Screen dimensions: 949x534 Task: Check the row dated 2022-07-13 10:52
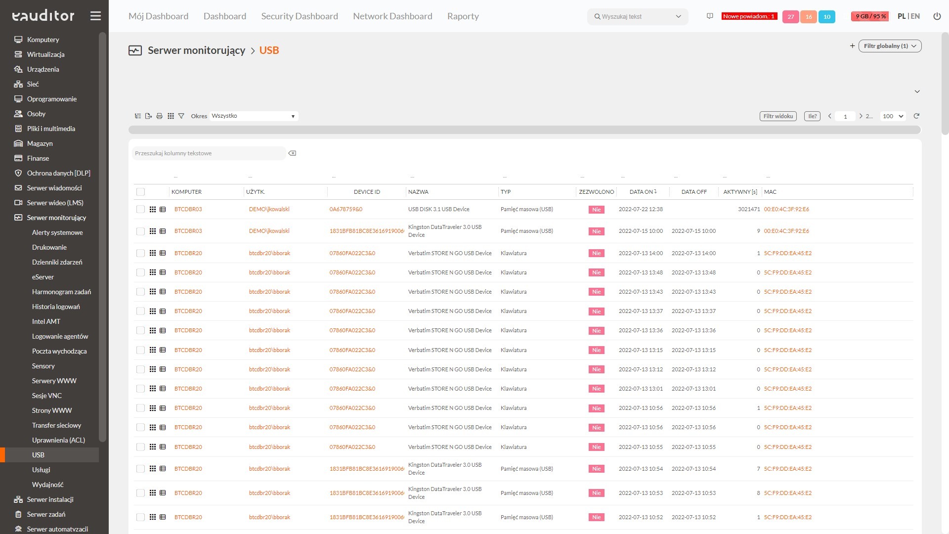coord(140,517)
